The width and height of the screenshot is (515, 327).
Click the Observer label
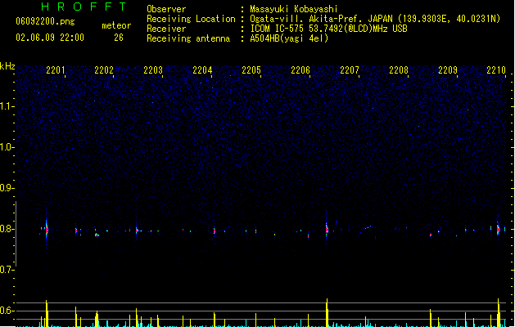[166, 9]
